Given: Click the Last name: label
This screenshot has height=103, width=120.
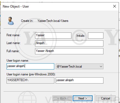Looking at the screenshot, I should [14, 43].
